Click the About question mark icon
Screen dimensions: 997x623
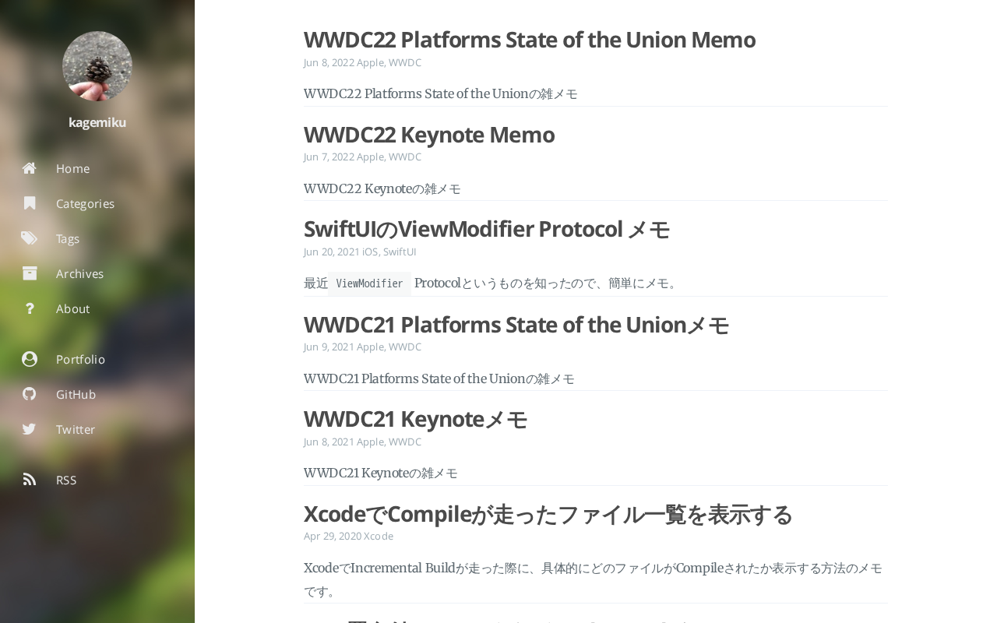tap(30, 308)
